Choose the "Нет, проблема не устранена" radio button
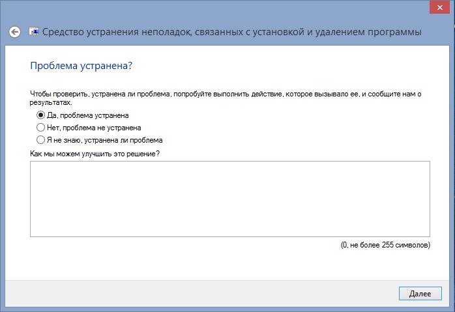Image resolution: width=455 pixels, height=312 pixels. pos(40,128)
